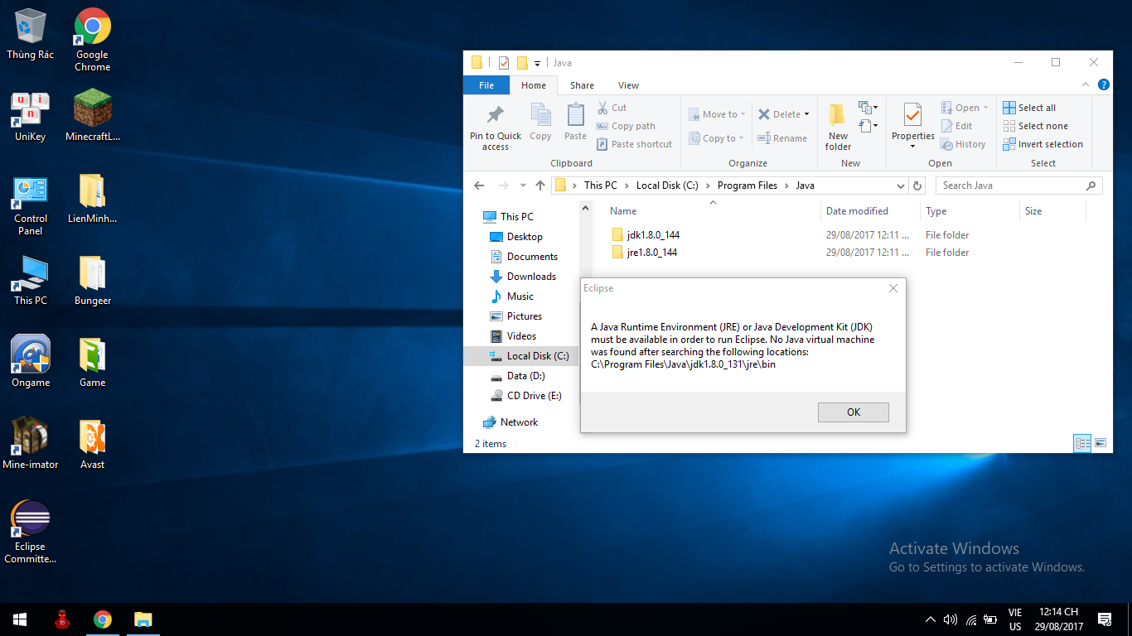Expand the address bar history dropdown
This screenshot has height=636, width=1132.
(901, 185)
